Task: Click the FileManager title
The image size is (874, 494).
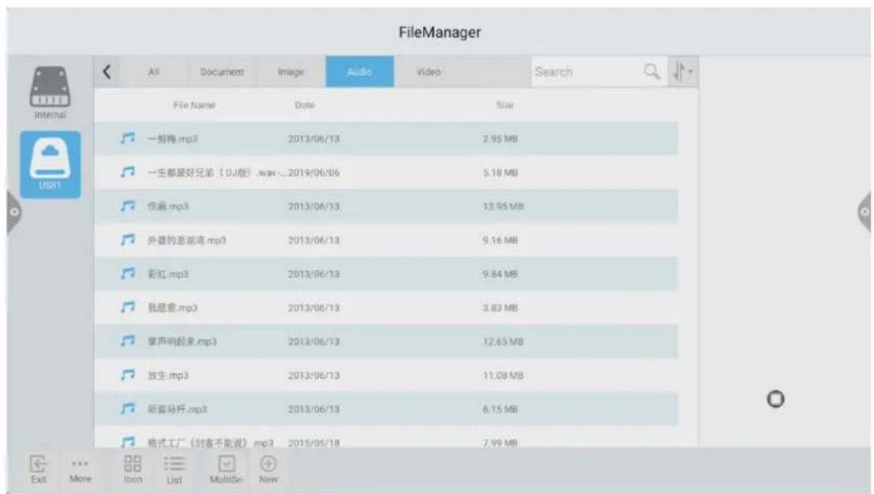Action: point(439,32)
